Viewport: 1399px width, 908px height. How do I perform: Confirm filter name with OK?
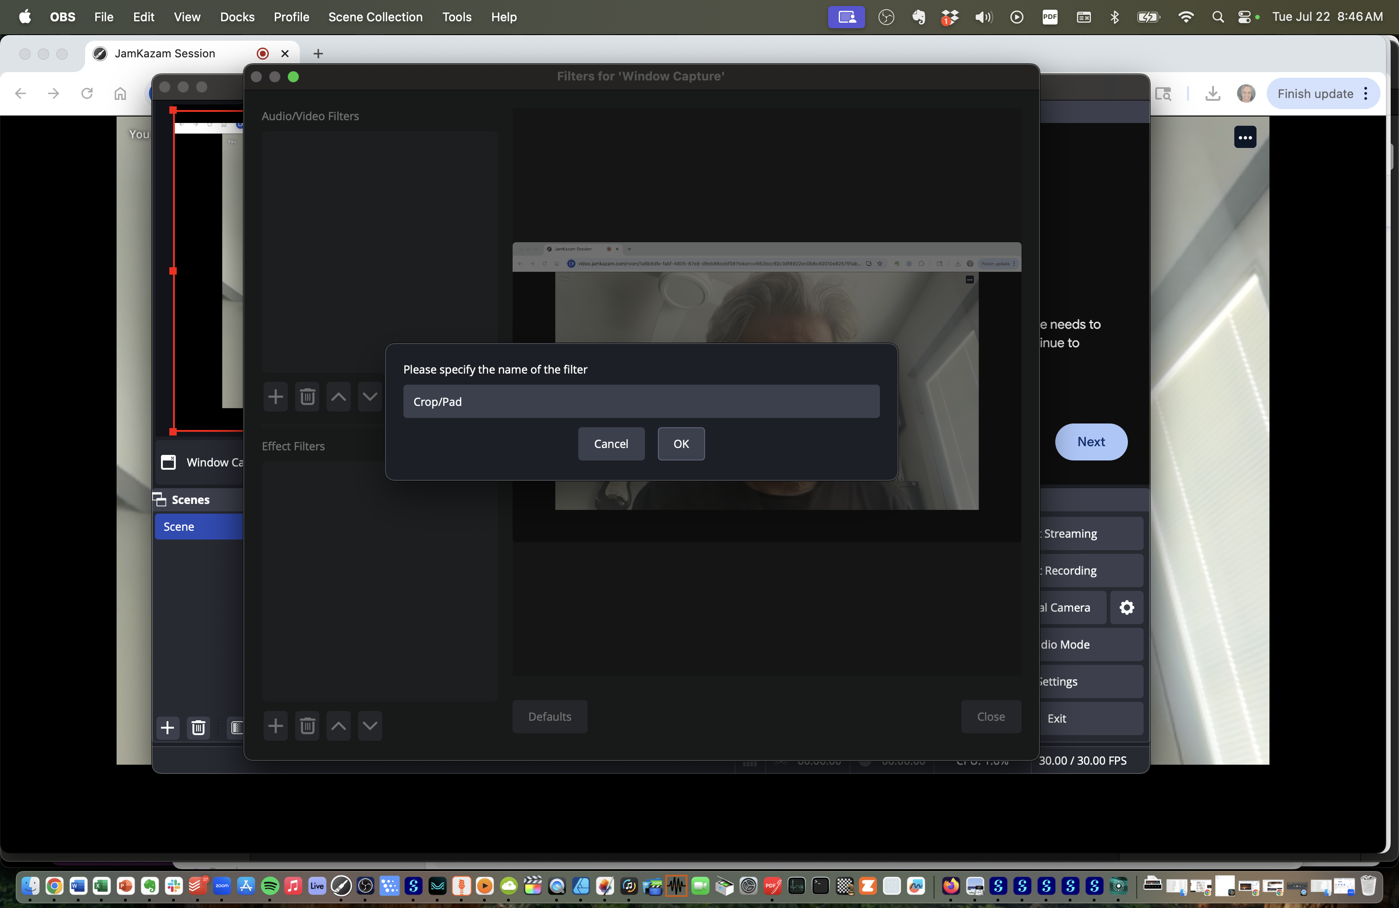pyautogui.click(x=681, y=444)
